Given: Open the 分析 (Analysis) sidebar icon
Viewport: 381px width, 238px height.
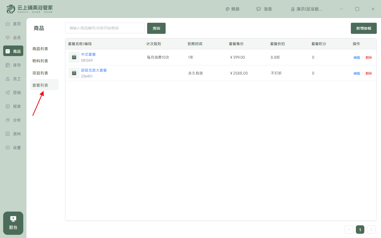Looking at the screenshot, I should tap(13, 120).
